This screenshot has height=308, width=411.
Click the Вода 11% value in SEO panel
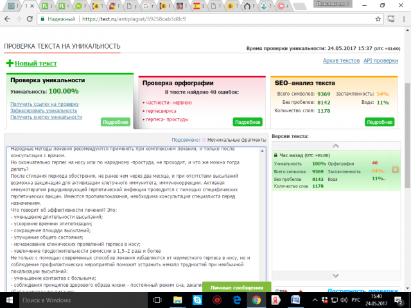[383, 103]
